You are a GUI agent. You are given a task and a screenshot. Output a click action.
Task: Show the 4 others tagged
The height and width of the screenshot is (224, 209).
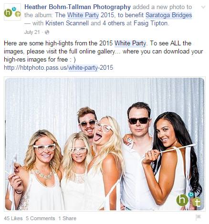coord(114,23)
